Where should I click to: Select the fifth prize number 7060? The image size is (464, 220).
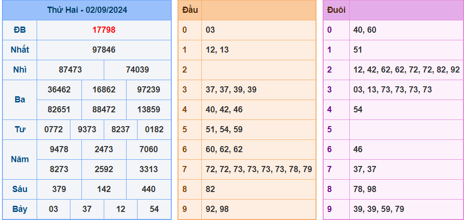(148, 149)
